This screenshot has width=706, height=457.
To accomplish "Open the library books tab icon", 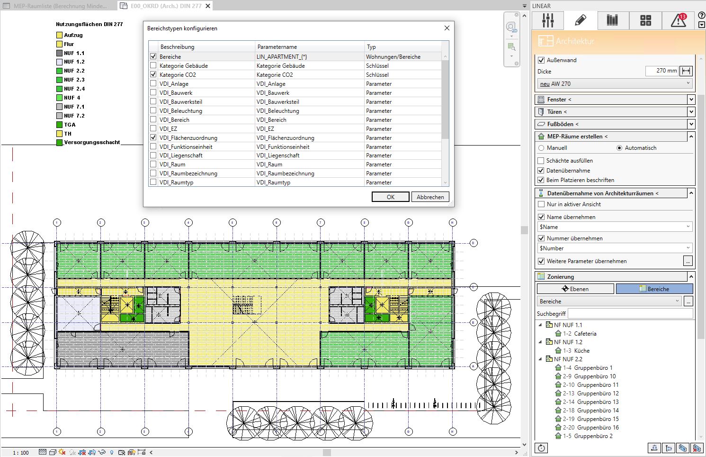I will pos(612,20).
